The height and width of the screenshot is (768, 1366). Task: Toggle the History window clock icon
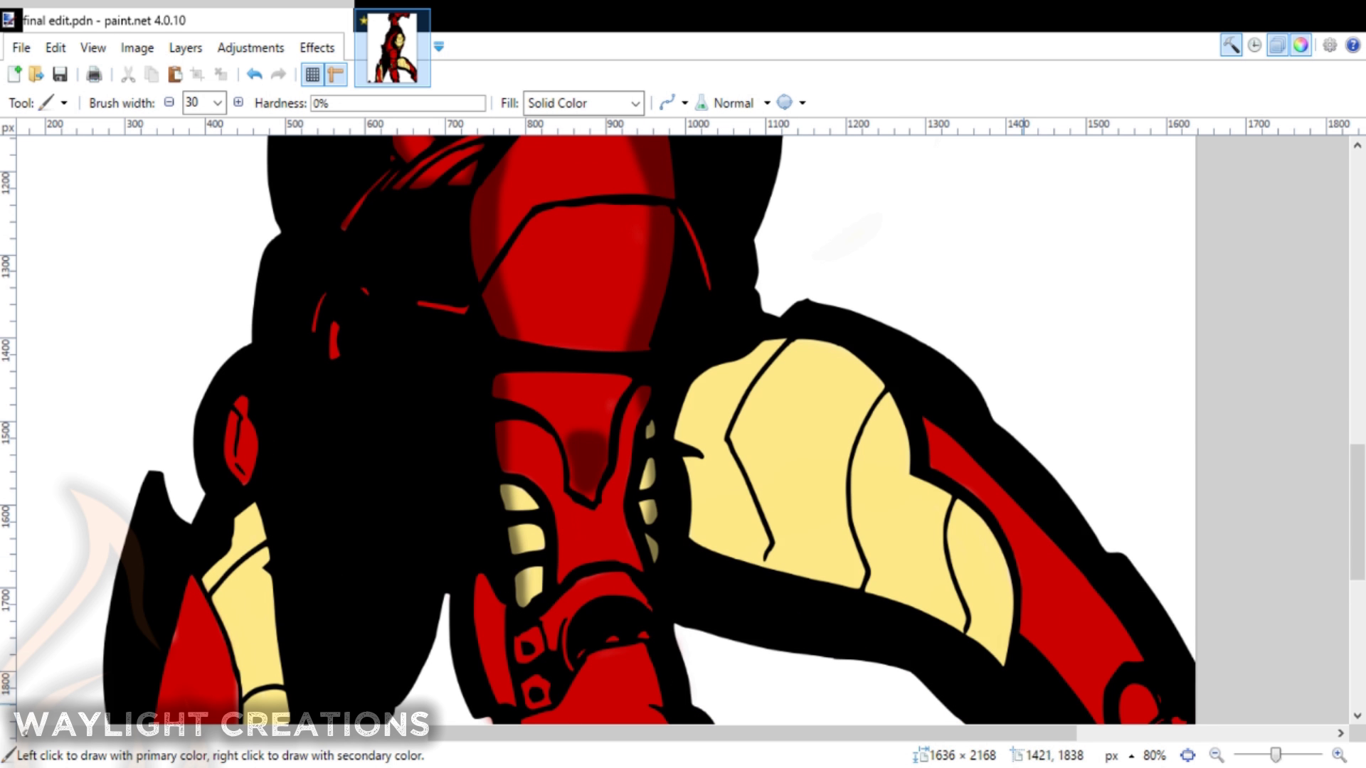pyautogui.click(x=1254, y=46)
